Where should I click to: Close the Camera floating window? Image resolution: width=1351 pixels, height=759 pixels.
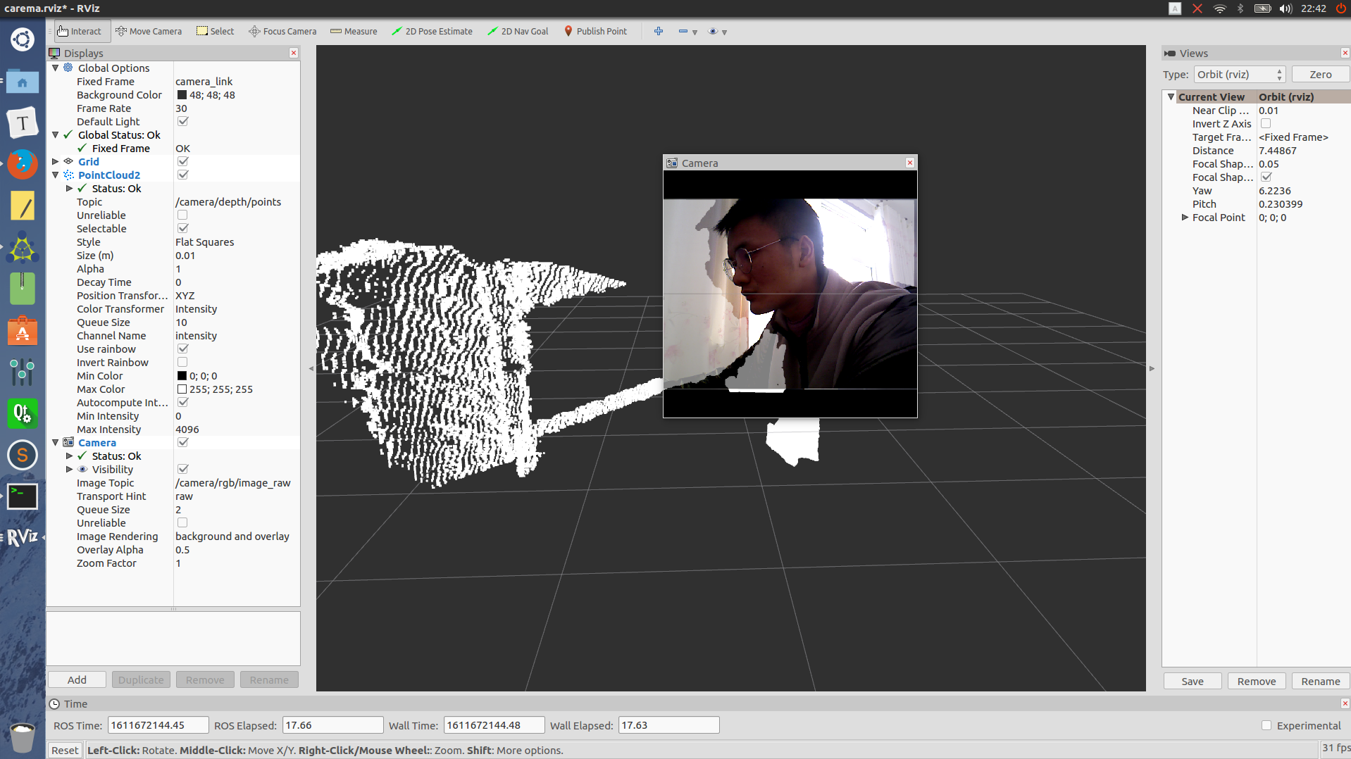910,163
